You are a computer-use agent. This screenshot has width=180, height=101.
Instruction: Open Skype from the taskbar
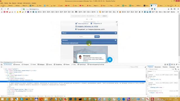22,99
